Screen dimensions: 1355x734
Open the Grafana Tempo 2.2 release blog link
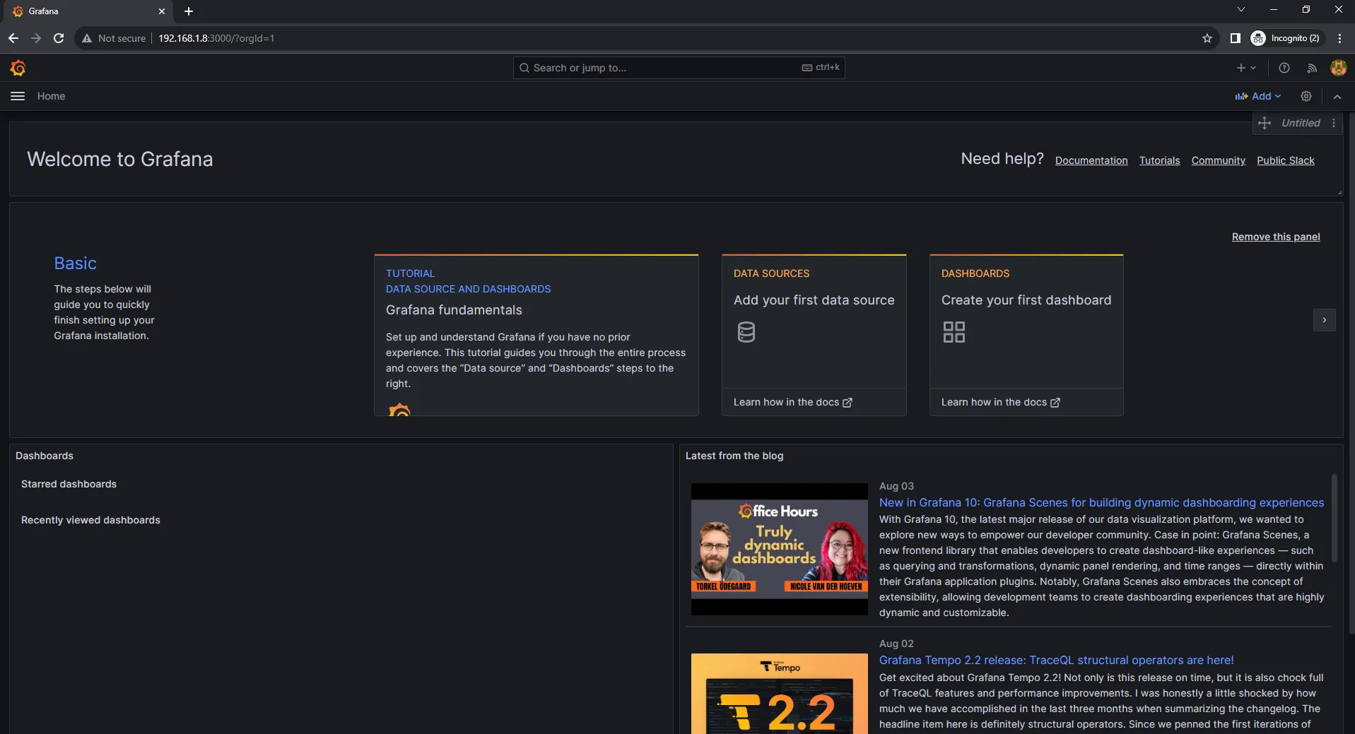[1056, 660]
